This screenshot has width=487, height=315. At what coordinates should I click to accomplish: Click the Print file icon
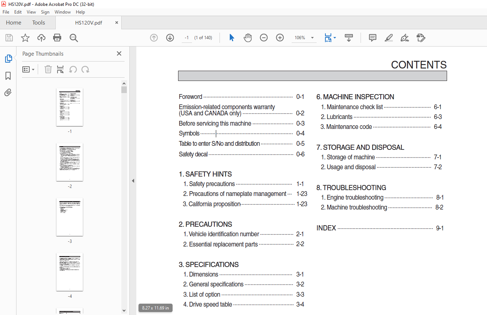pyautogui.click(x=57, y=38)
